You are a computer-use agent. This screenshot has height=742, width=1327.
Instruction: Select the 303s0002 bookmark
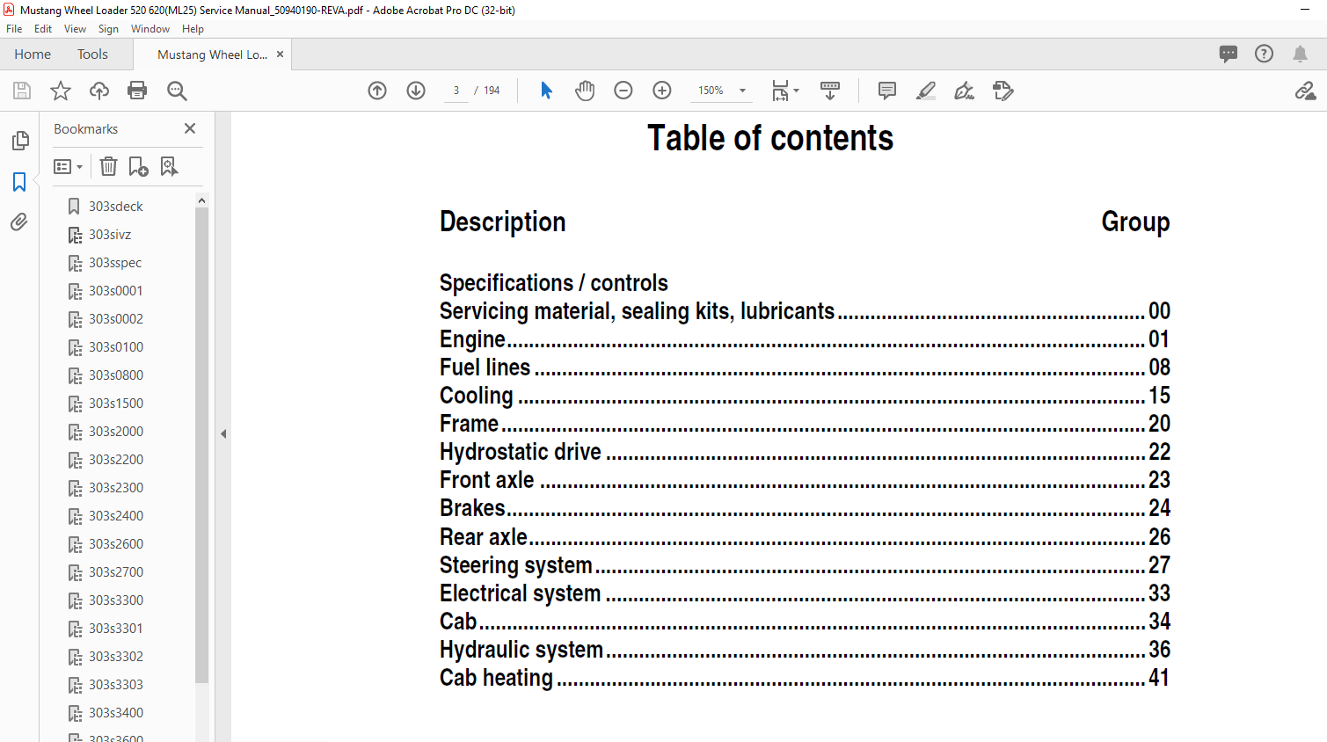[115, 319]
